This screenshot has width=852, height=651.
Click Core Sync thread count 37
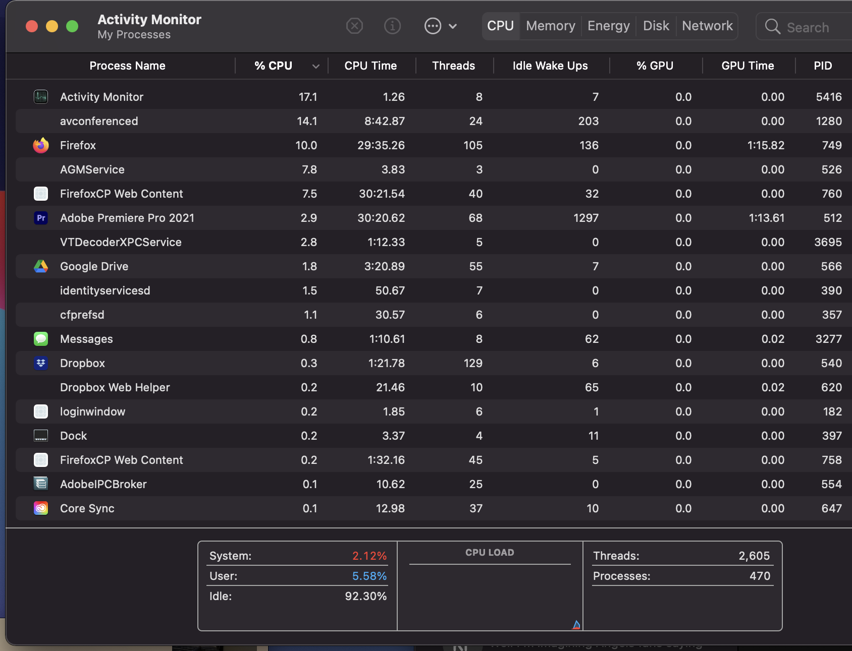pyautogui.click(x=476, y=508)
